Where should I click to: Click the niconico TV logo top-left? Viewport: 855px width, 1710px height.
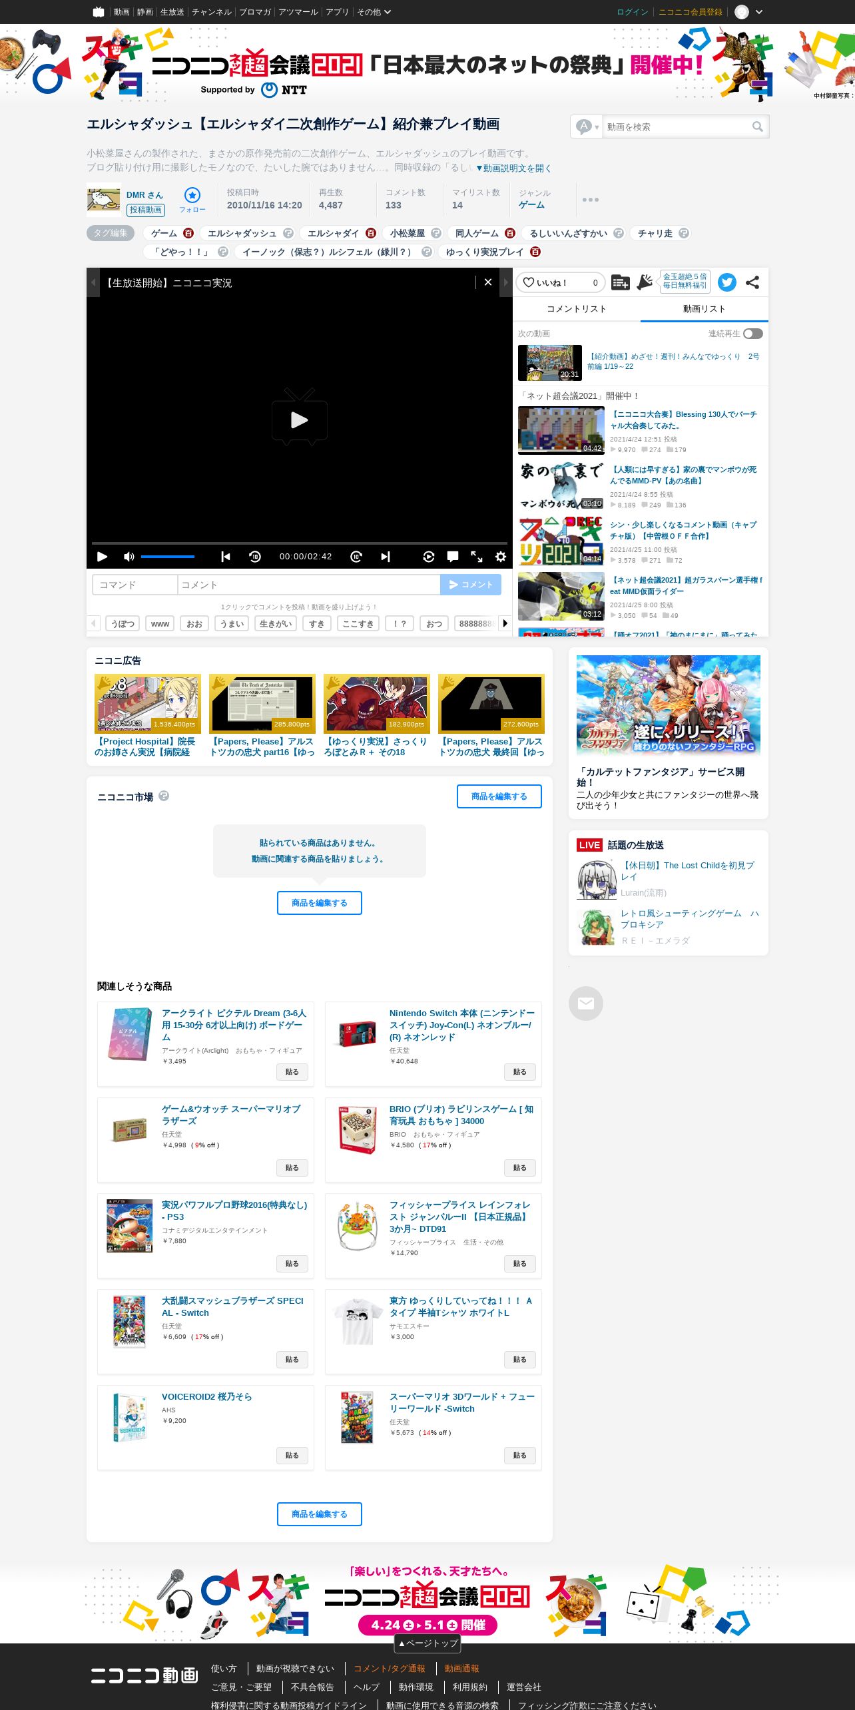pyautogui.click(x=99, y=12)
